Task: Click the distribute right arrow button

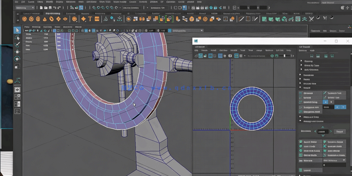Action: (331, 131)
